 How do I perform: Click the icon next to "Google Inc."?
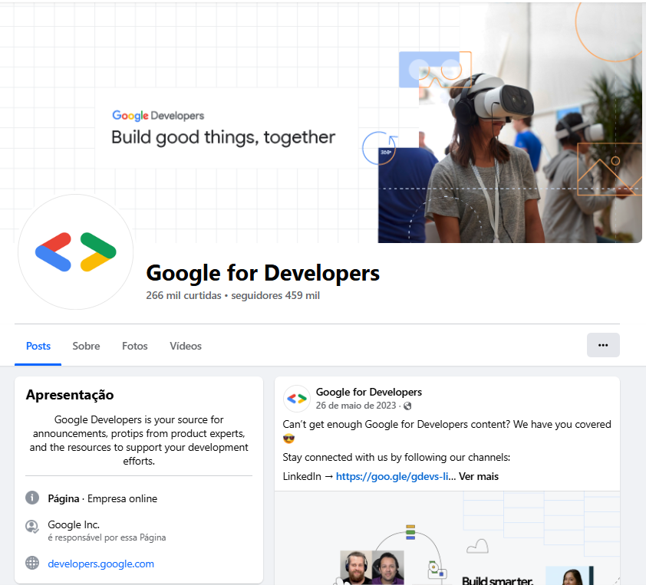[x=31, y=527]
